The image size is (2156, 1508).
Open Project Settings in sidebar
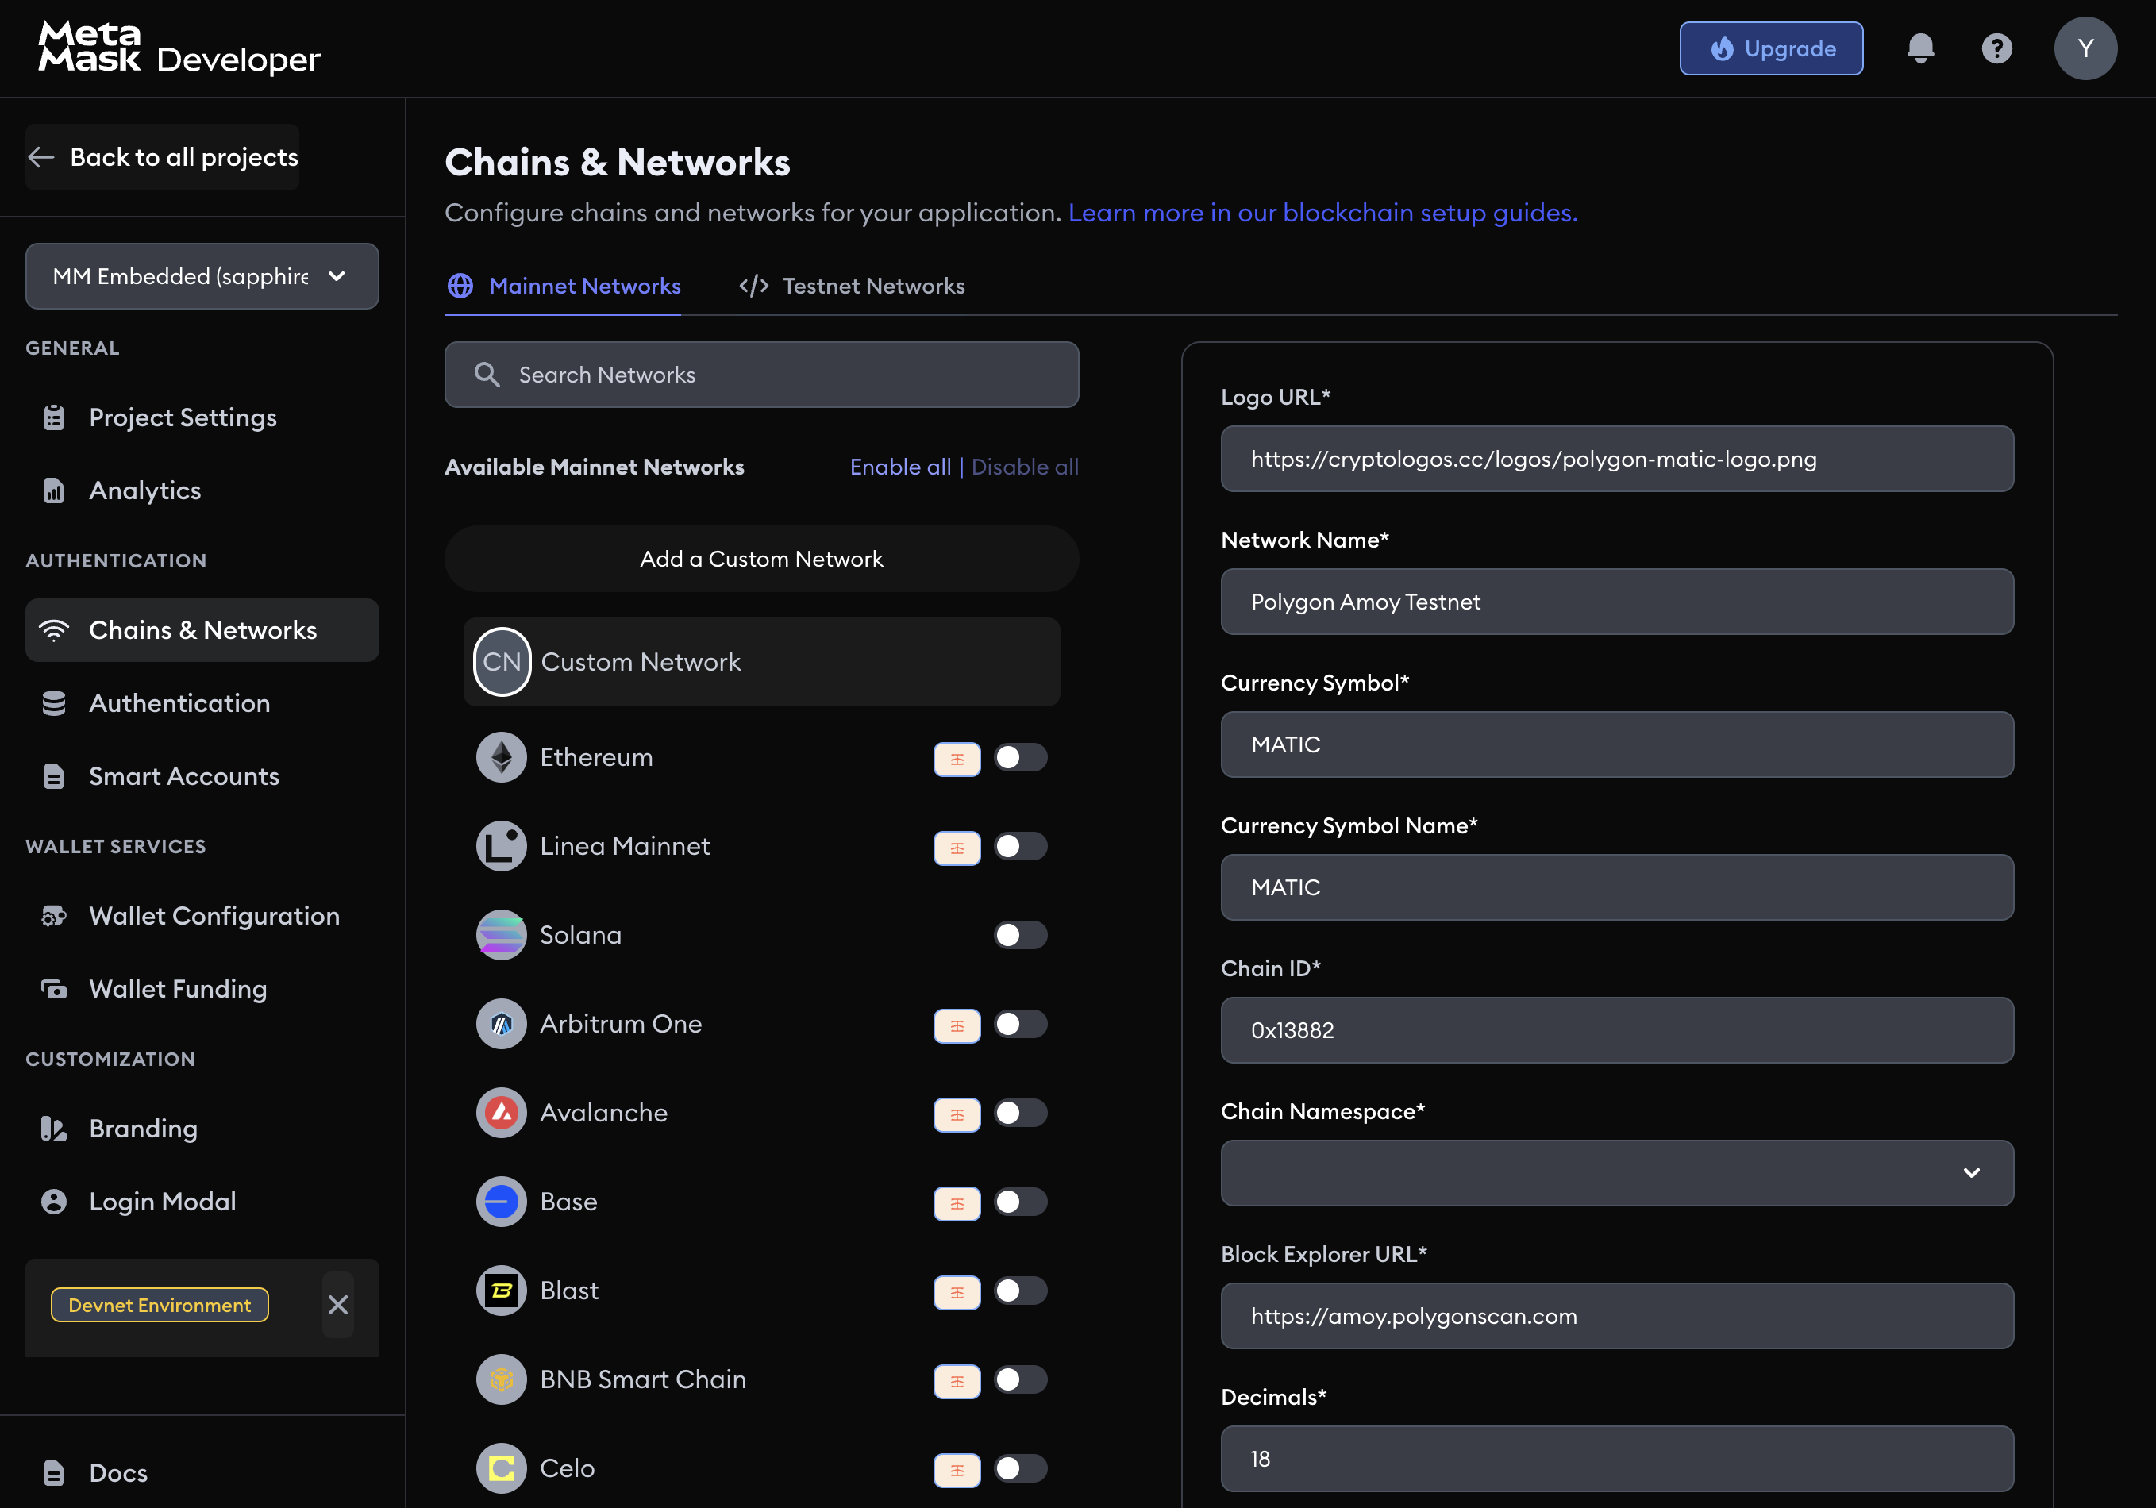(202, 417)
